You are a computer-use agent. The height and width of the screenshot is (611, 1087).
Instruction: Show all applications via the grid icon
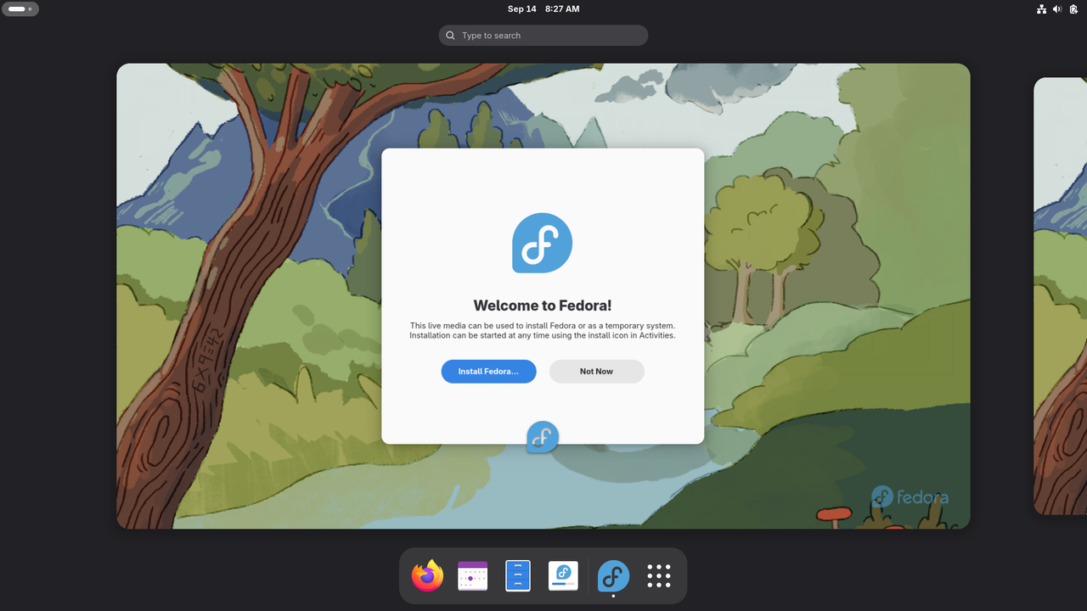pyautogui.click(x=659, y=575)
